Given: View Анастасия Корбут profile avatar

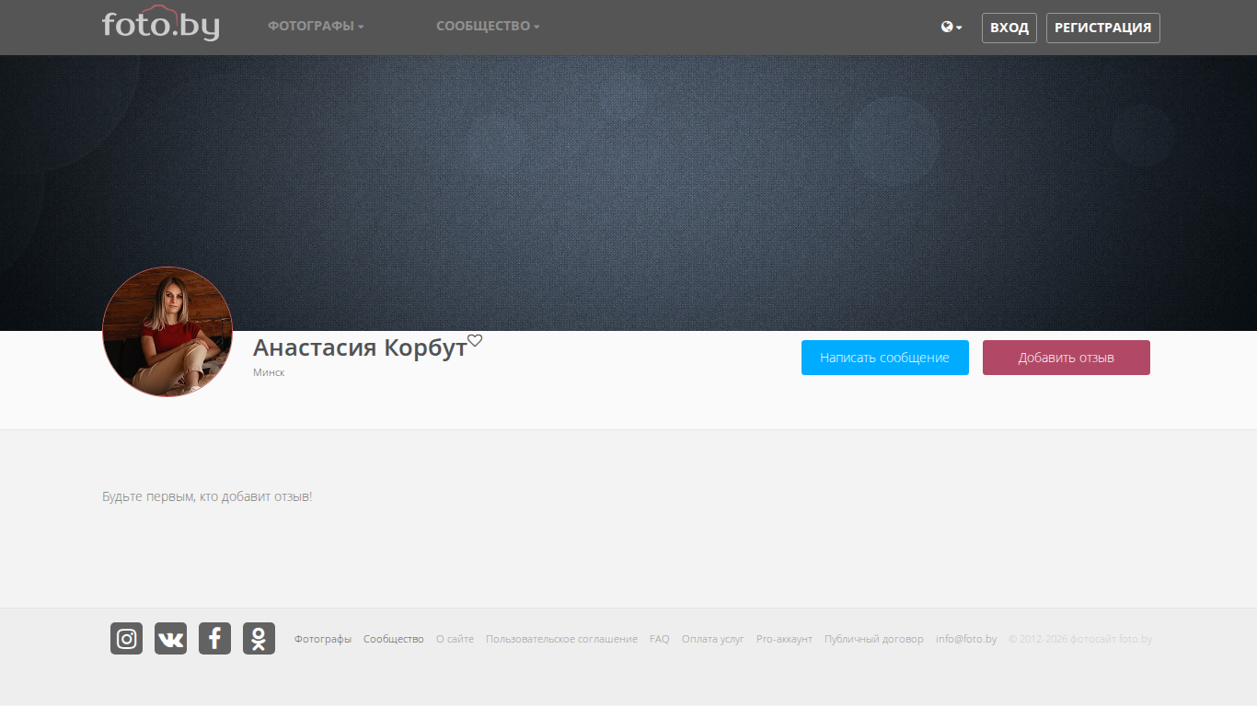Looking at the screenshot, I should tap(167, 332).
